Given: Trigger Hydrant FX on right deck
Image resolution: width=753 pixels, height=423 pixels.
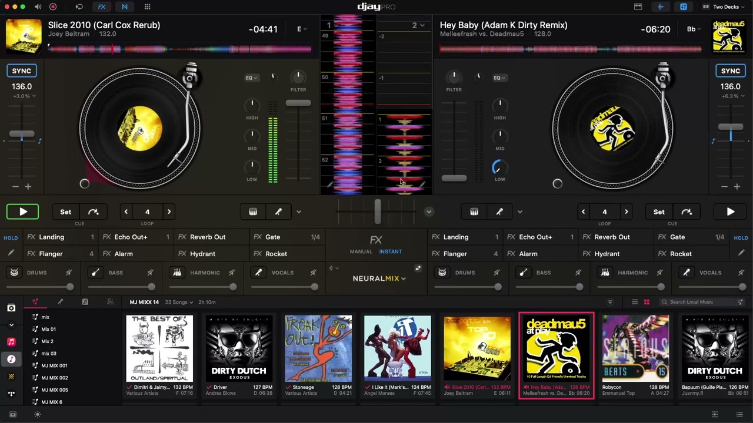Looking at the screenshot, I should click(615, 254).
